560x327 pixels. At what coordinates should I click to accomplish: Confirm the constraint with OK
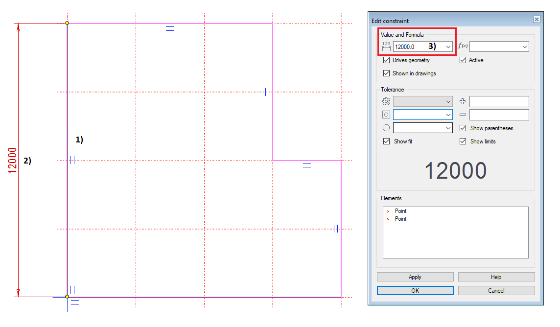[x=415, y=290]
